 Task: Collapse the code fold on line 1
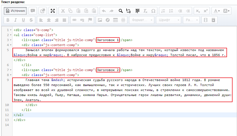[11, 30]
